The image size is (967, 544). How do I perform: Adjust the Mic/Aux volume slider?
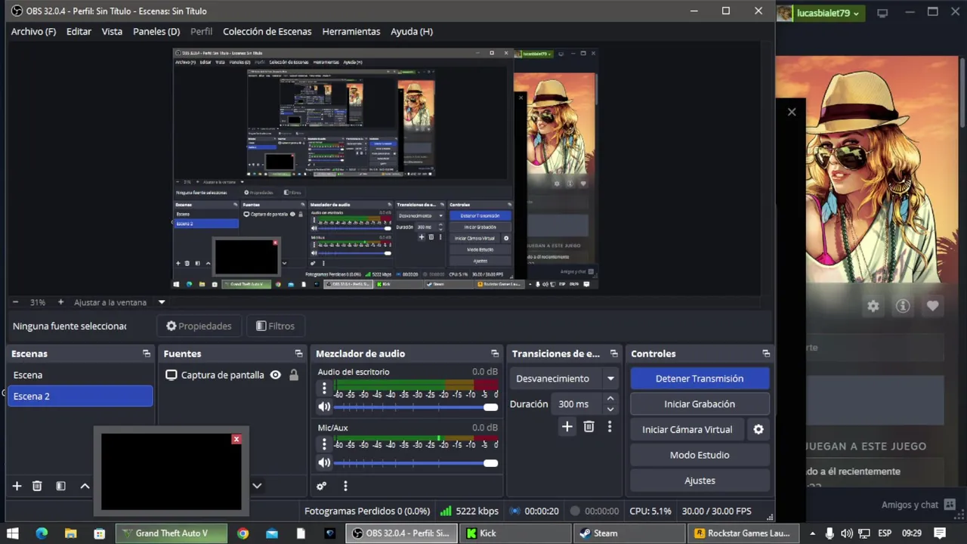[x=416, y=463]
